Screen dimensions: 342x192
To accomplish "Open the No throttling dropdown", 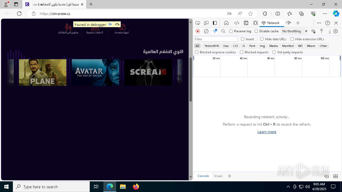I will (295, 31).
